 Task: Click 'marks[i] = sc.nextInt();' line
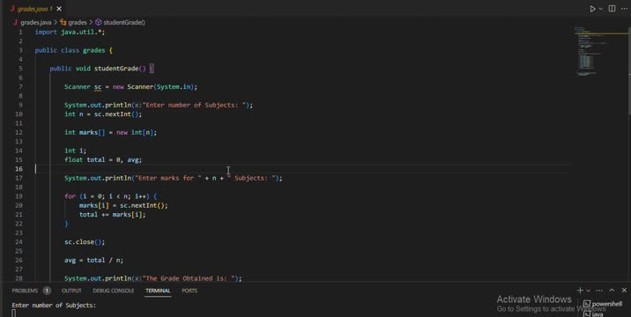tap(123, 205)
